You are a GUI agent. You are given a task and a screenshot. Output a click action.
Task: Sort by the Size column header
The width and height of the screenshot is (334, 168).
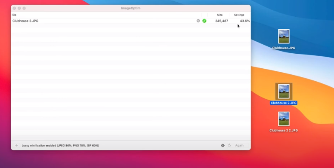(220, 15)
